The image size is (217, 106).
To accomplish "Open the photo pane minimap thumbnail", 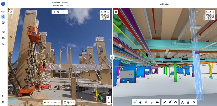I will [105, 15].
